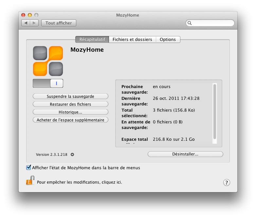
Task: Open the Fichiers et dossiers tab
Action: 132,40
